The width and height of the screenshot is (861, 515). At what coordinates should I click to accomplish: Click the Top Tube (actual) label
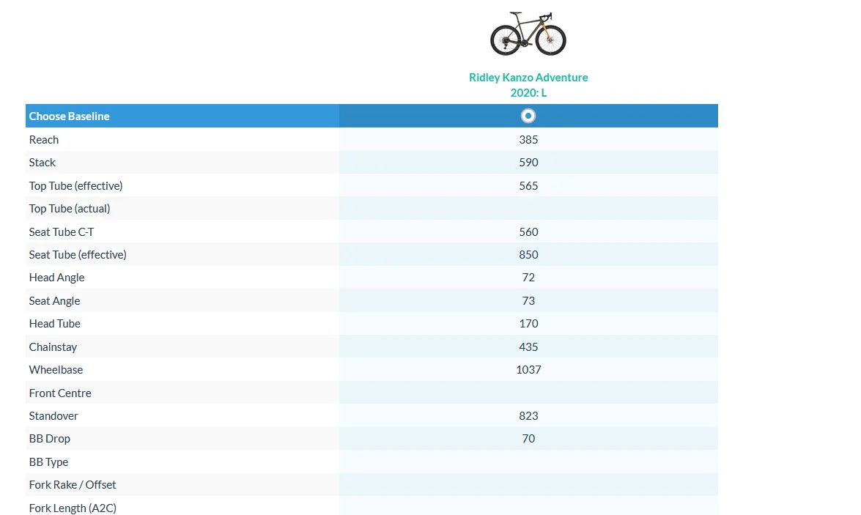pos(70,209)
